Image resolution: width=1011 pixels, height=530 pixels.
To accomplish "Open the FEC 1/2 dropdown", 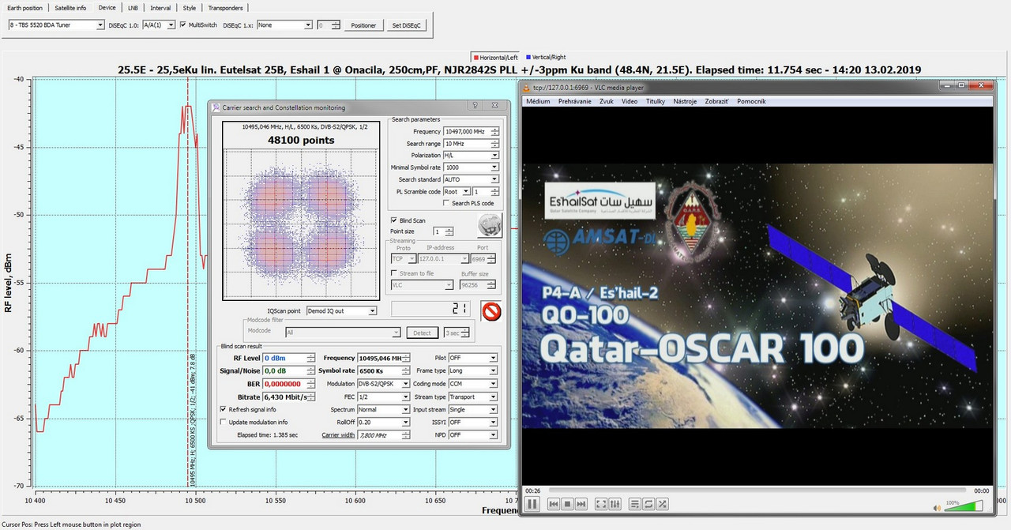I will [x=384, y=397].
